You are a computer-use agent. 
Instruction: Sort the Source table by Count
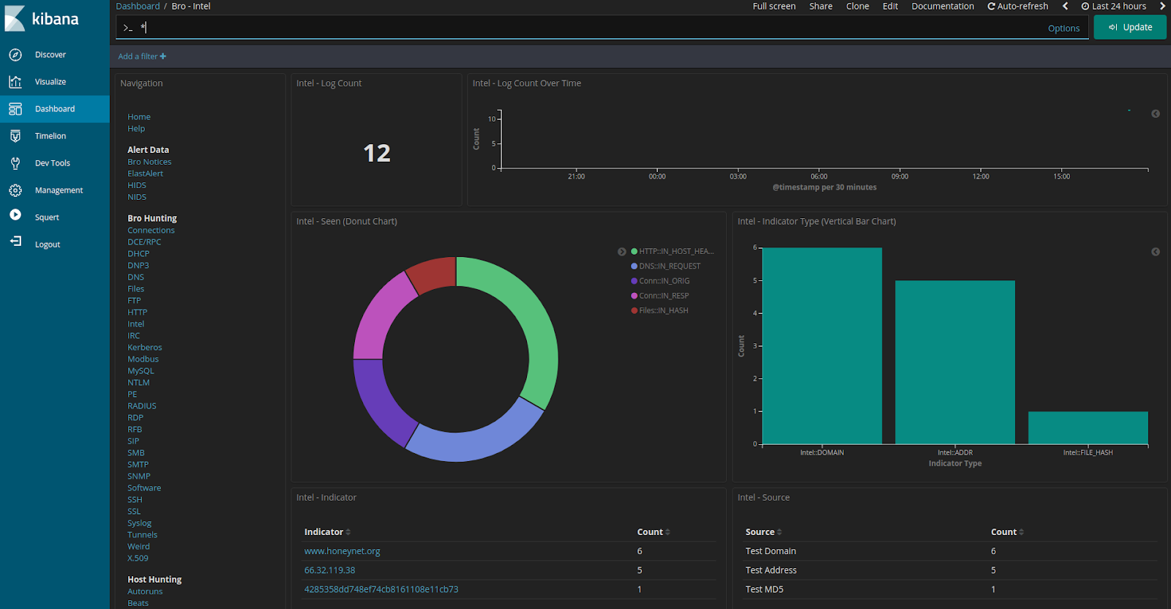(x=1021, y=532)
